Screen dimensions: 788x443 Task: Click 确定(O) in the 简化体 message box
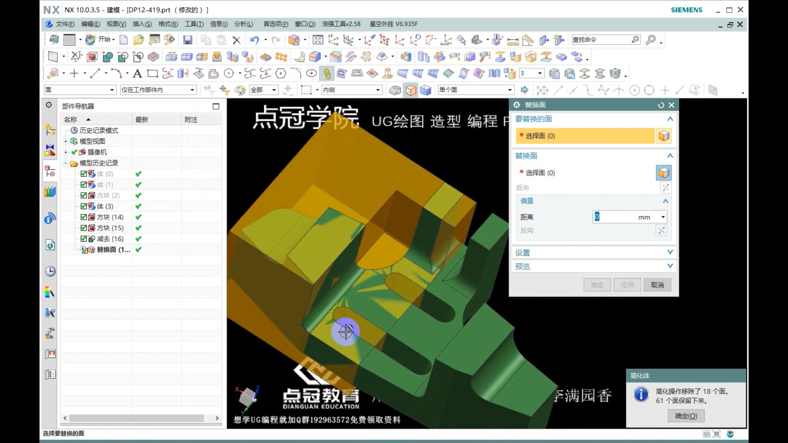point(686,416)
